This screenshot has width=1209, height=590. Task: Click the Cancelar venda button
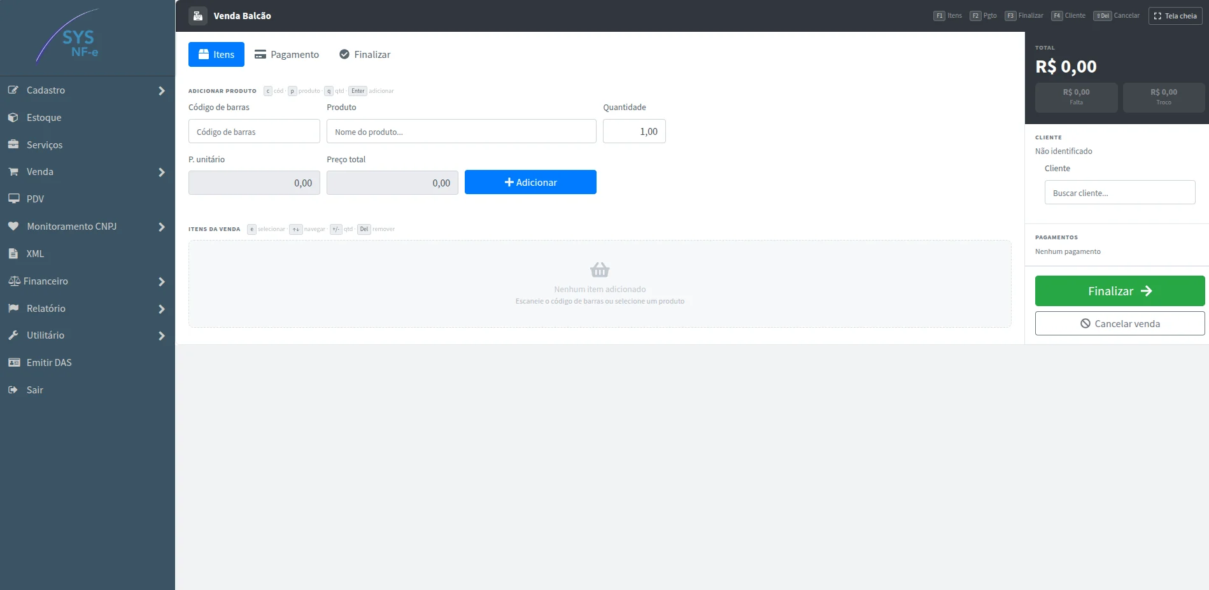click(x=1120, y=323)
